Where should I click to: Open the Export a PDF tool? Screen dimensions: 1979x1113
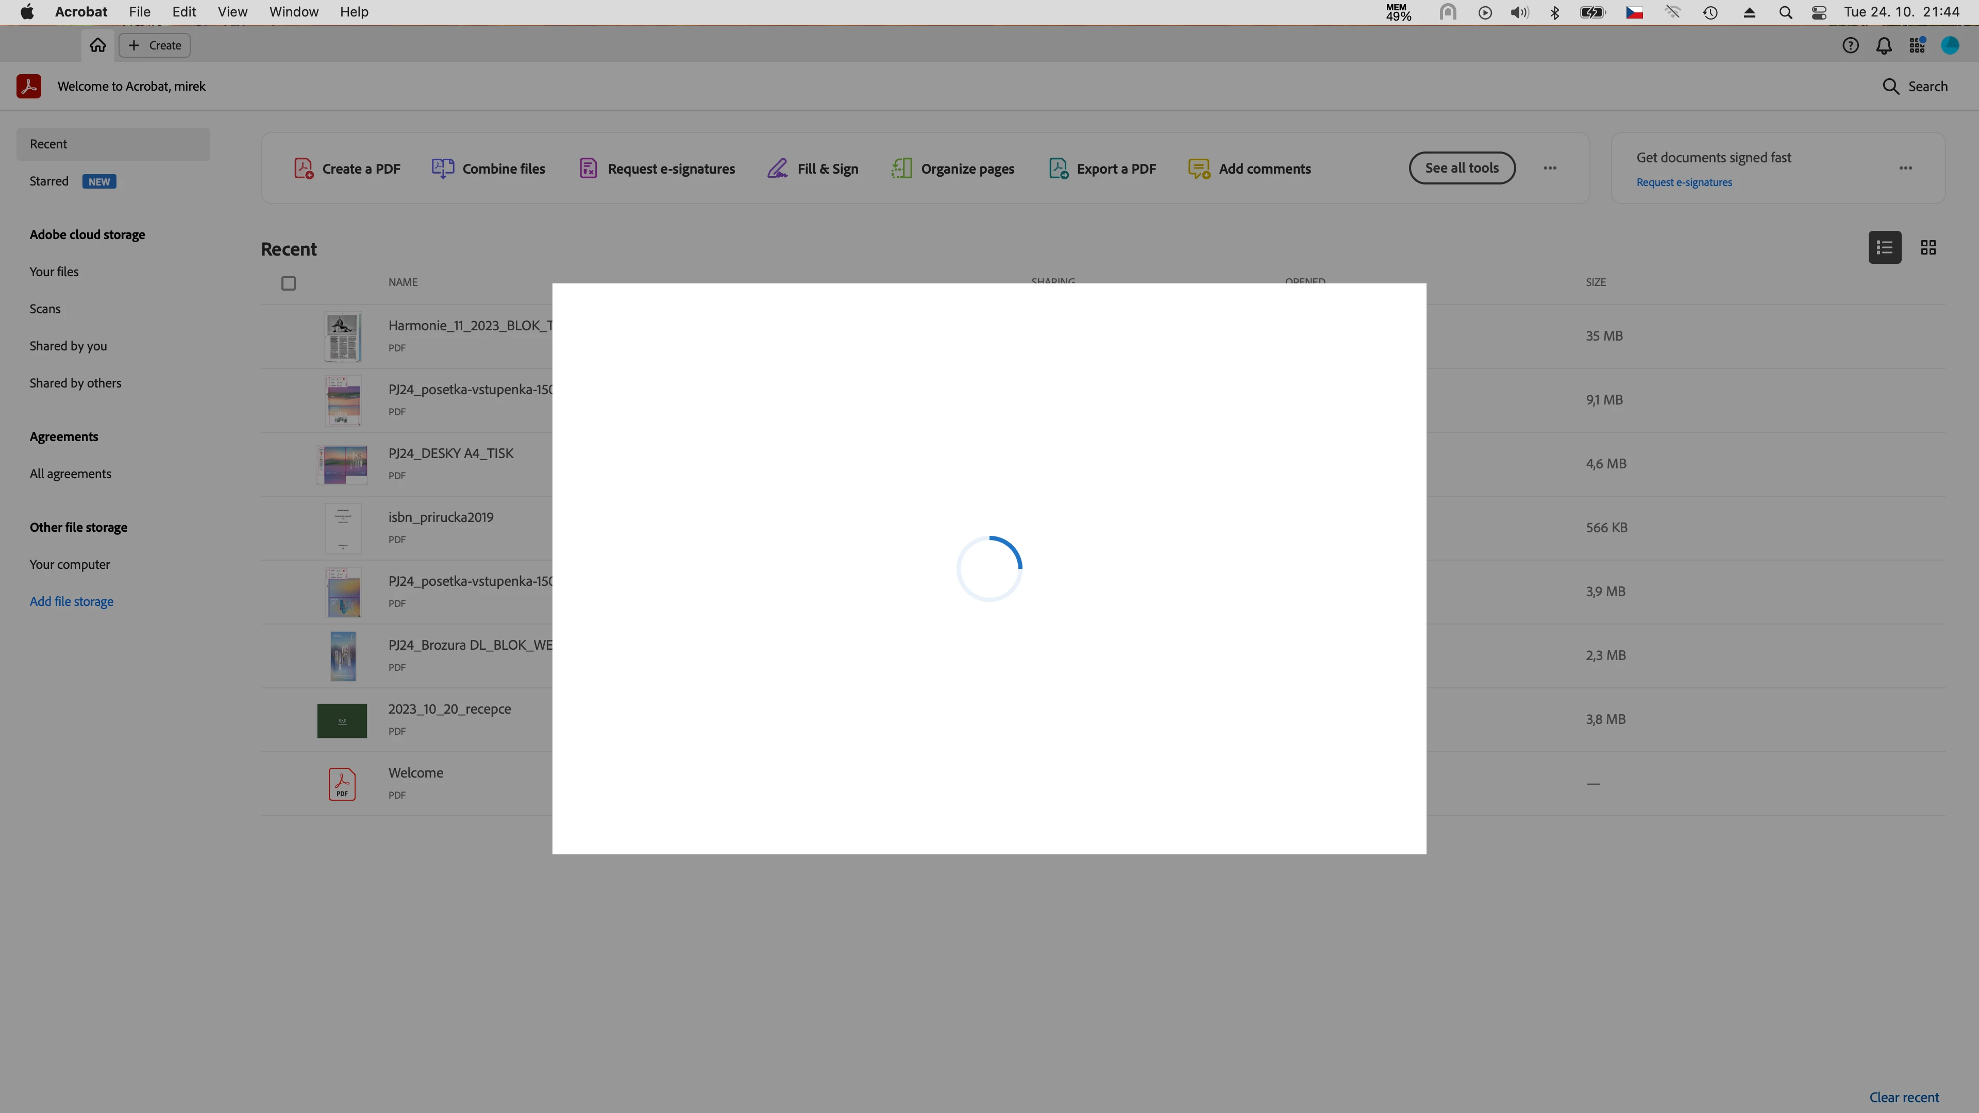click(x=1102, y=168)
